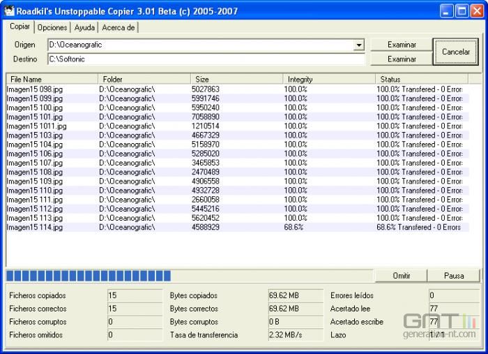Minimize the Unstoppable Copier window
This screenshot has width=488, height=354.
[447, 11]
